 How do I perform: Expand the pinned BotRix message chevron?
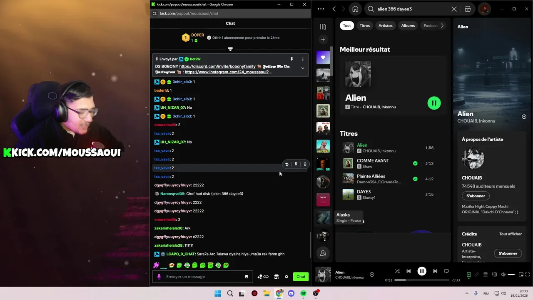point(303,68)
